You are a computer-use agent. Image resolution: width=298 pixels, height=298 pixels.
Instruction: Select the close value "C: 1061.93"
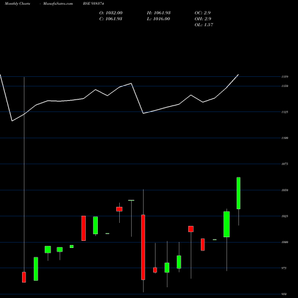pyautogui.click(x=111, y=19)
